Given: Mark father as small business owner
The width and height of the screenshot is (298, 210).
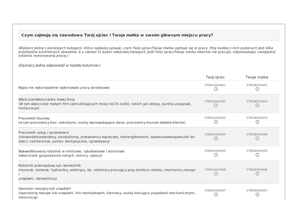Looking at the screenshot, I should pos(216,105).
